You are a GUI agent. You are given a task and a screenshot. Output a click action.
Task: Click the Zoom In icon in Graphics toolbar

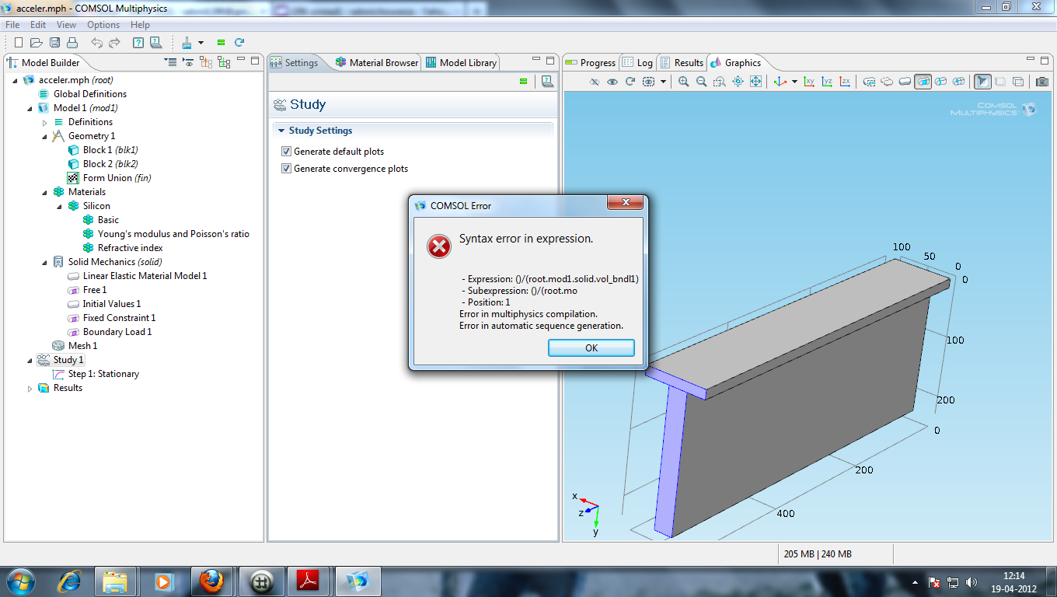(x=683, y=82)
